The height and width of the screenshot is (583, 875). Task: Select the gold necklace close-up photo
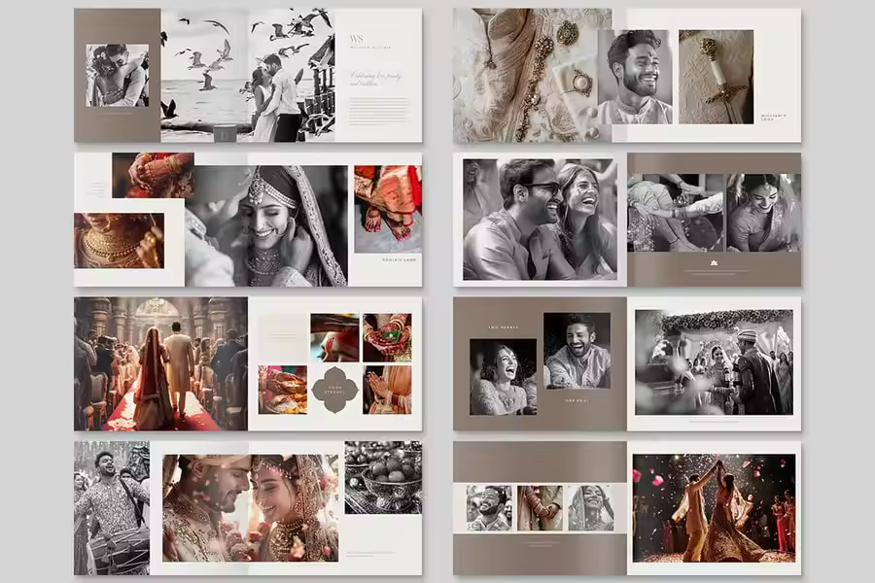(119, 240)
